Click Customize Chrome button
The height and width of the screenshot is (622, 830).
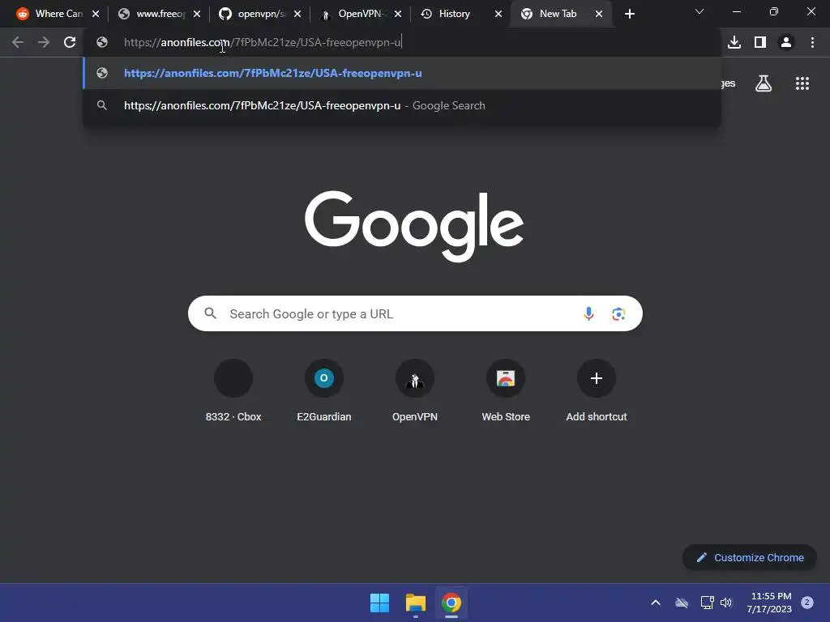pyautogui.click(x=750, y=557)
